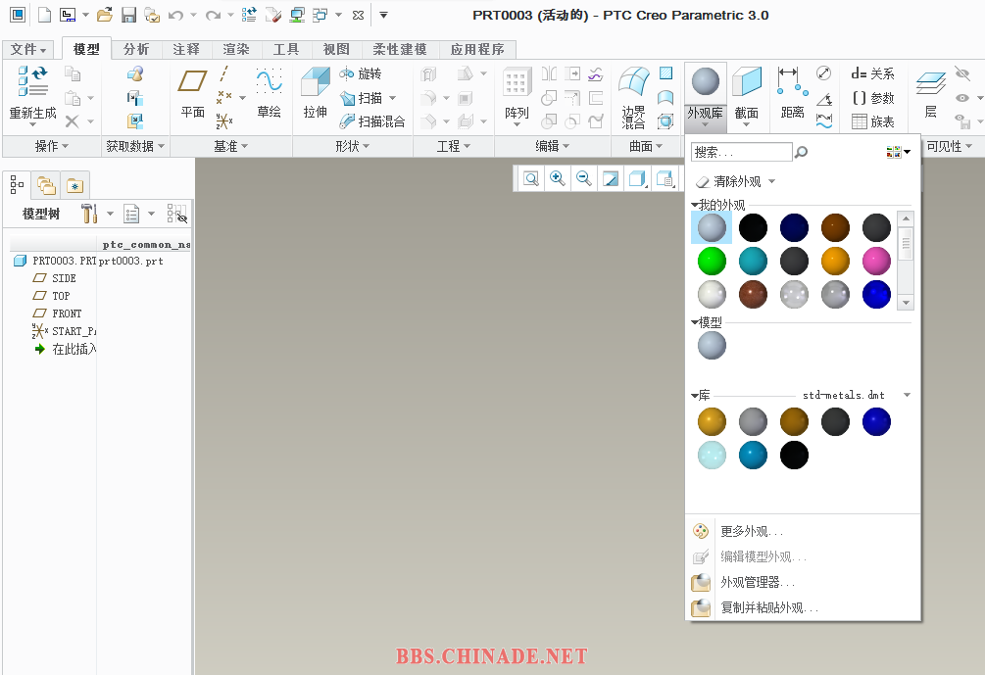Click the down arrow of 我的外观 scrollbar

coord(906,303)
